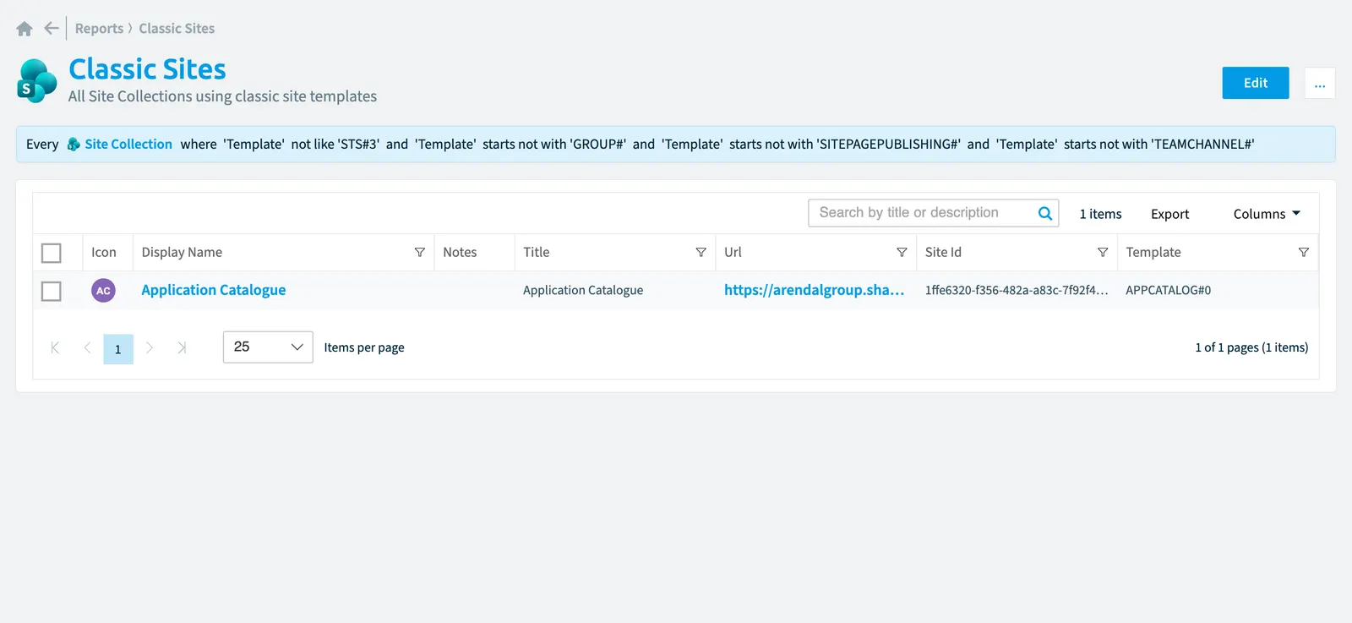Click Classic Sites breadcrumb item
The height and width of the screenshot is (623, 1352).
(x=177, y=29)
